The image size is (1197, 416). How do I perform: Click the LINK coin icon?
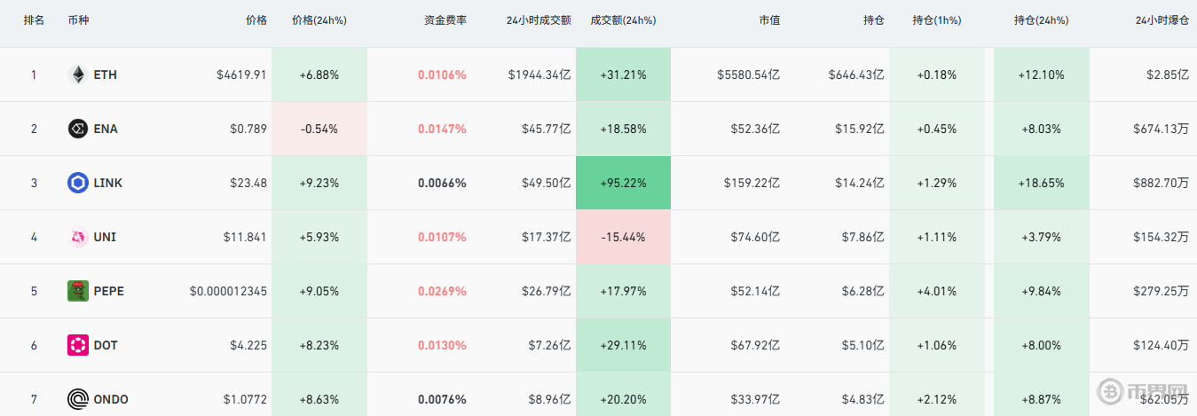click(x=77, y=184)
